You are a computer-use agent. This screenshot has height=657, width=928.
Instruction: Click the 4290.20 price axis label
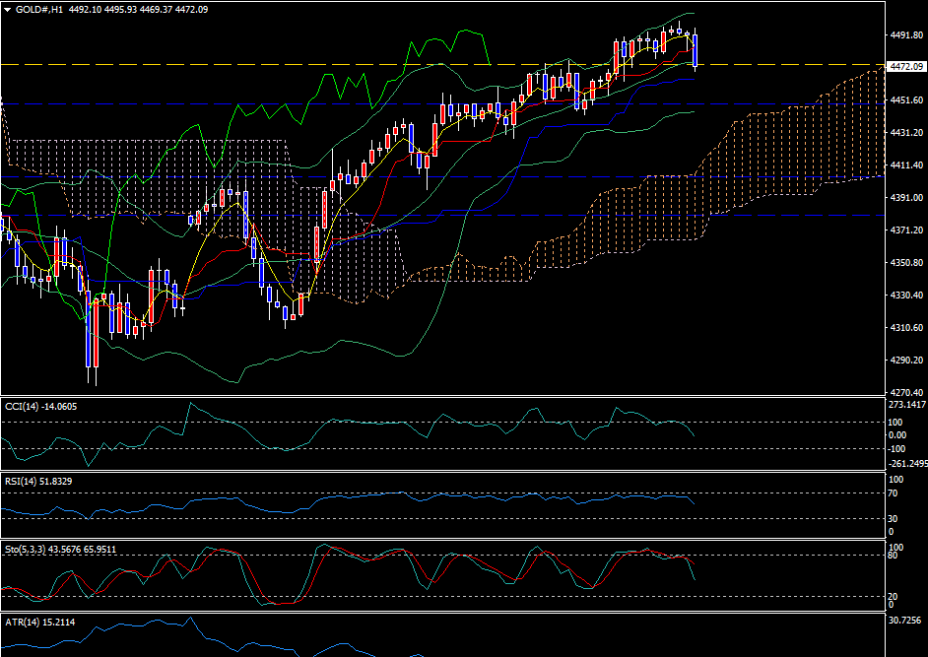coord(905,361)
